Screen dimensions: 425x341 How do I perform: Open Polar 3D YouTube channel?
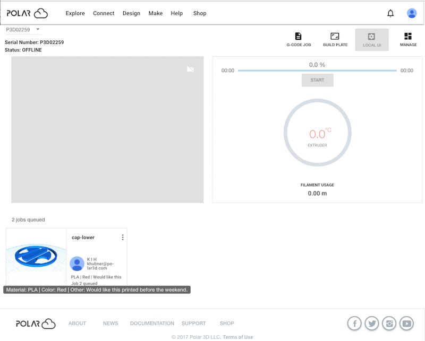click(406, 323)
